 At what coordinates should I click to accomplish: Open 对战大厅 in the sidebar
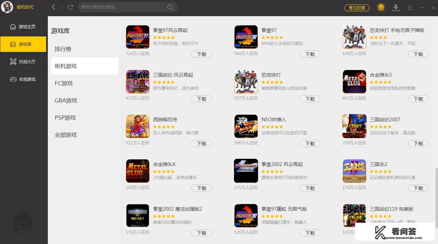[23, 62]
